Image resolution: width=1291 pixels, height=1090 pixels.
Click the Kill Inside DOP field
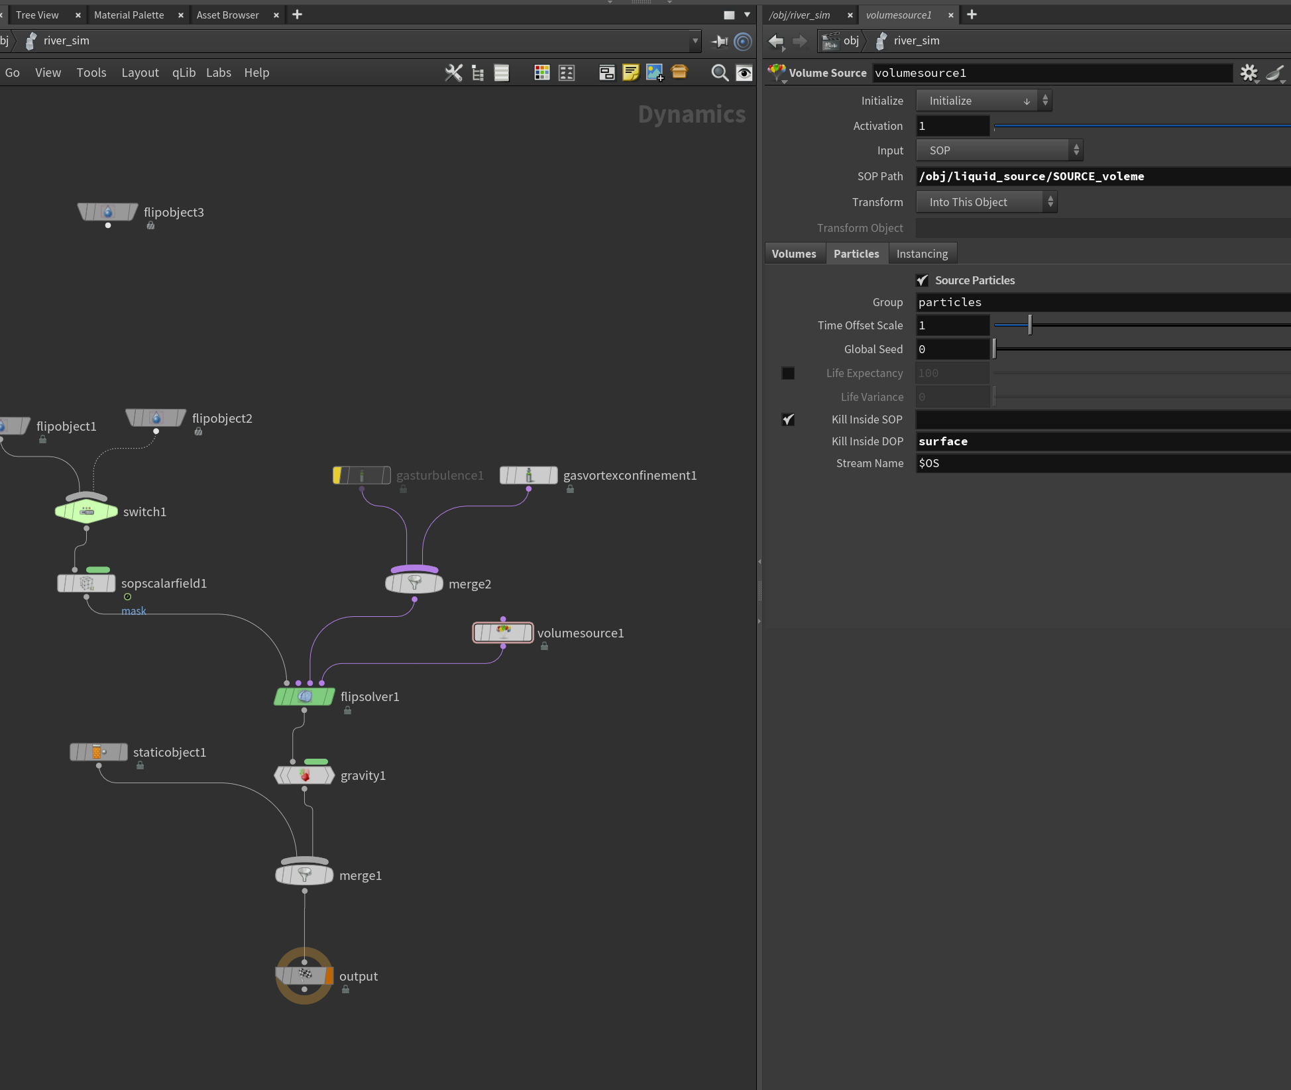tap(1103, 441)
